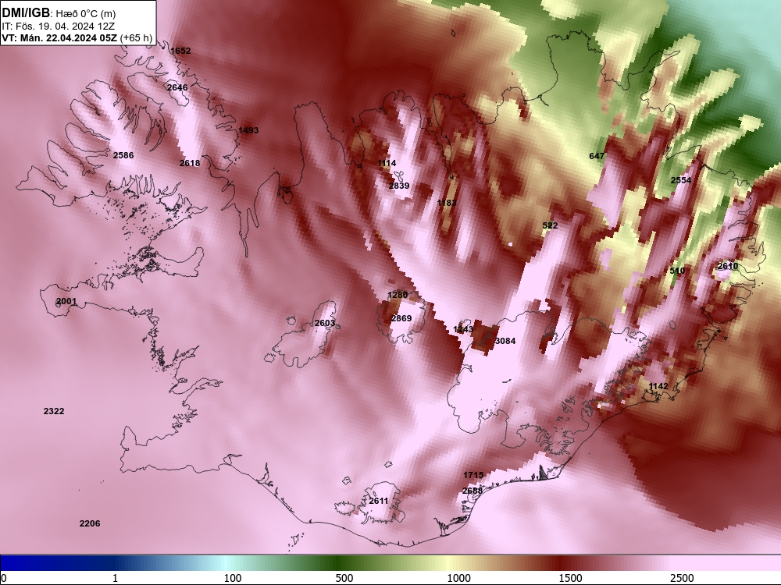
Task: Click the 1715 value label
Action: point(473,475)
